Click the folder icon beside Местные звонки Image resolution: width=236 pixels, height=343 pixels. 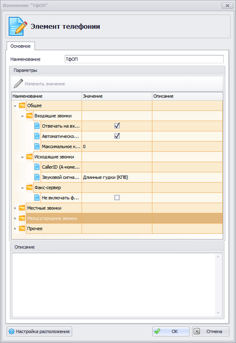coord(22,208)
